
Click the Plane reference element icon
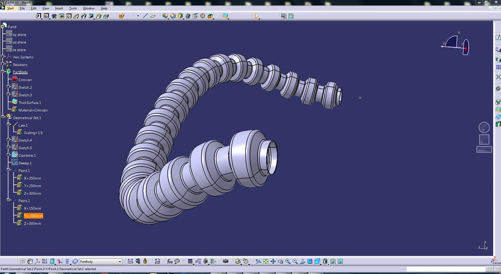coord(153,16)
